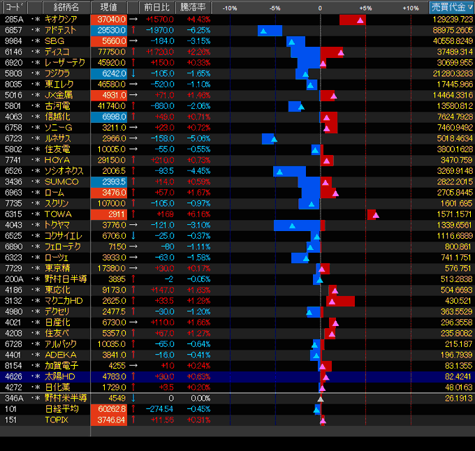
Task: Select the 東エレク stock name
Action: coord(59,84)
